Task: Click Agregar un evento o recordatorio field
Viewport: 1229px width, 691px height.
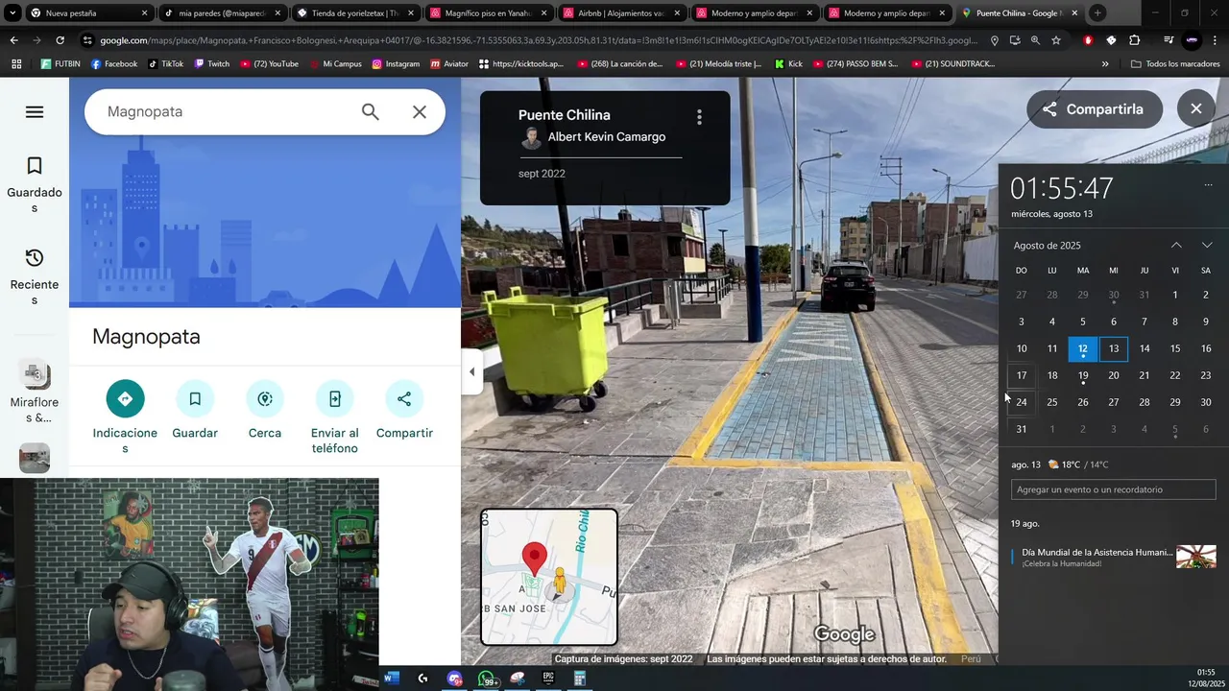Action: point(1114,489)
